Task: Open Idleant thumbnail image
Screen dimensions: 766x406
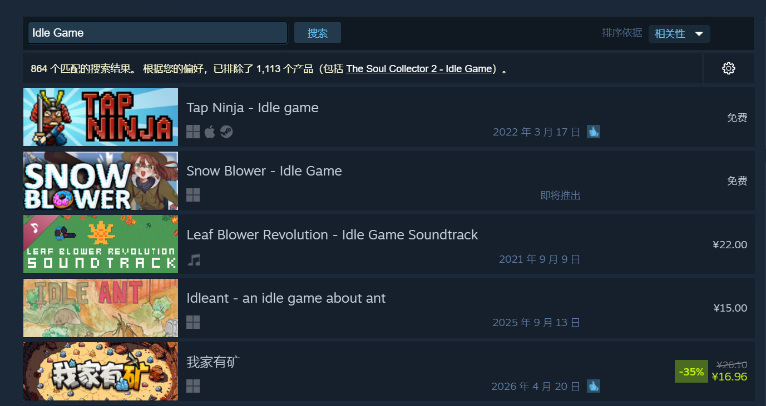Action: [x=101, y=308]
